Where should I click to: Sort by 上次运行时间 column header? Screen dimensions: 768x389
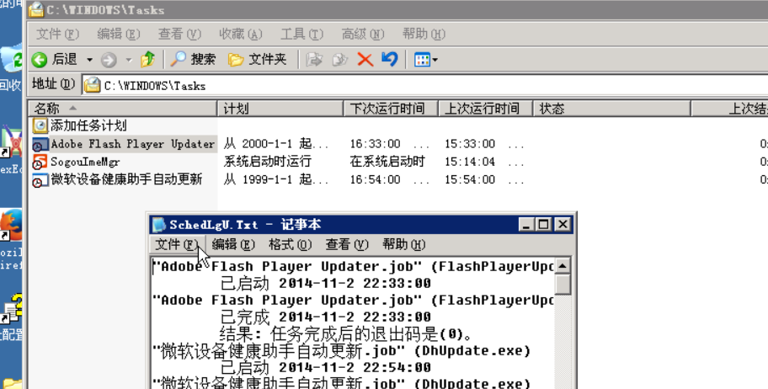pos(485,109)
